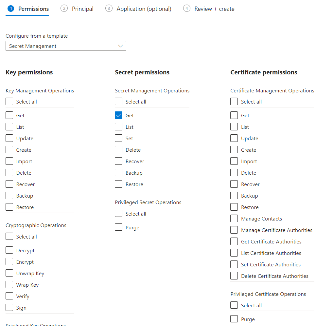Open the Principal step tab
This screenshot has height=326, width=333.
click(x=82, y=9)
